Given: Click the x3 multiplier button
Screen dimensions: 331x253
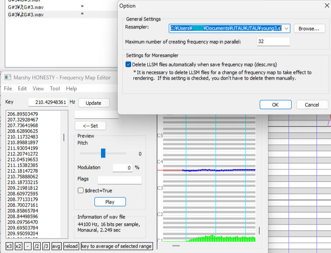Looking at the screenshot, I should click(9, 246).
